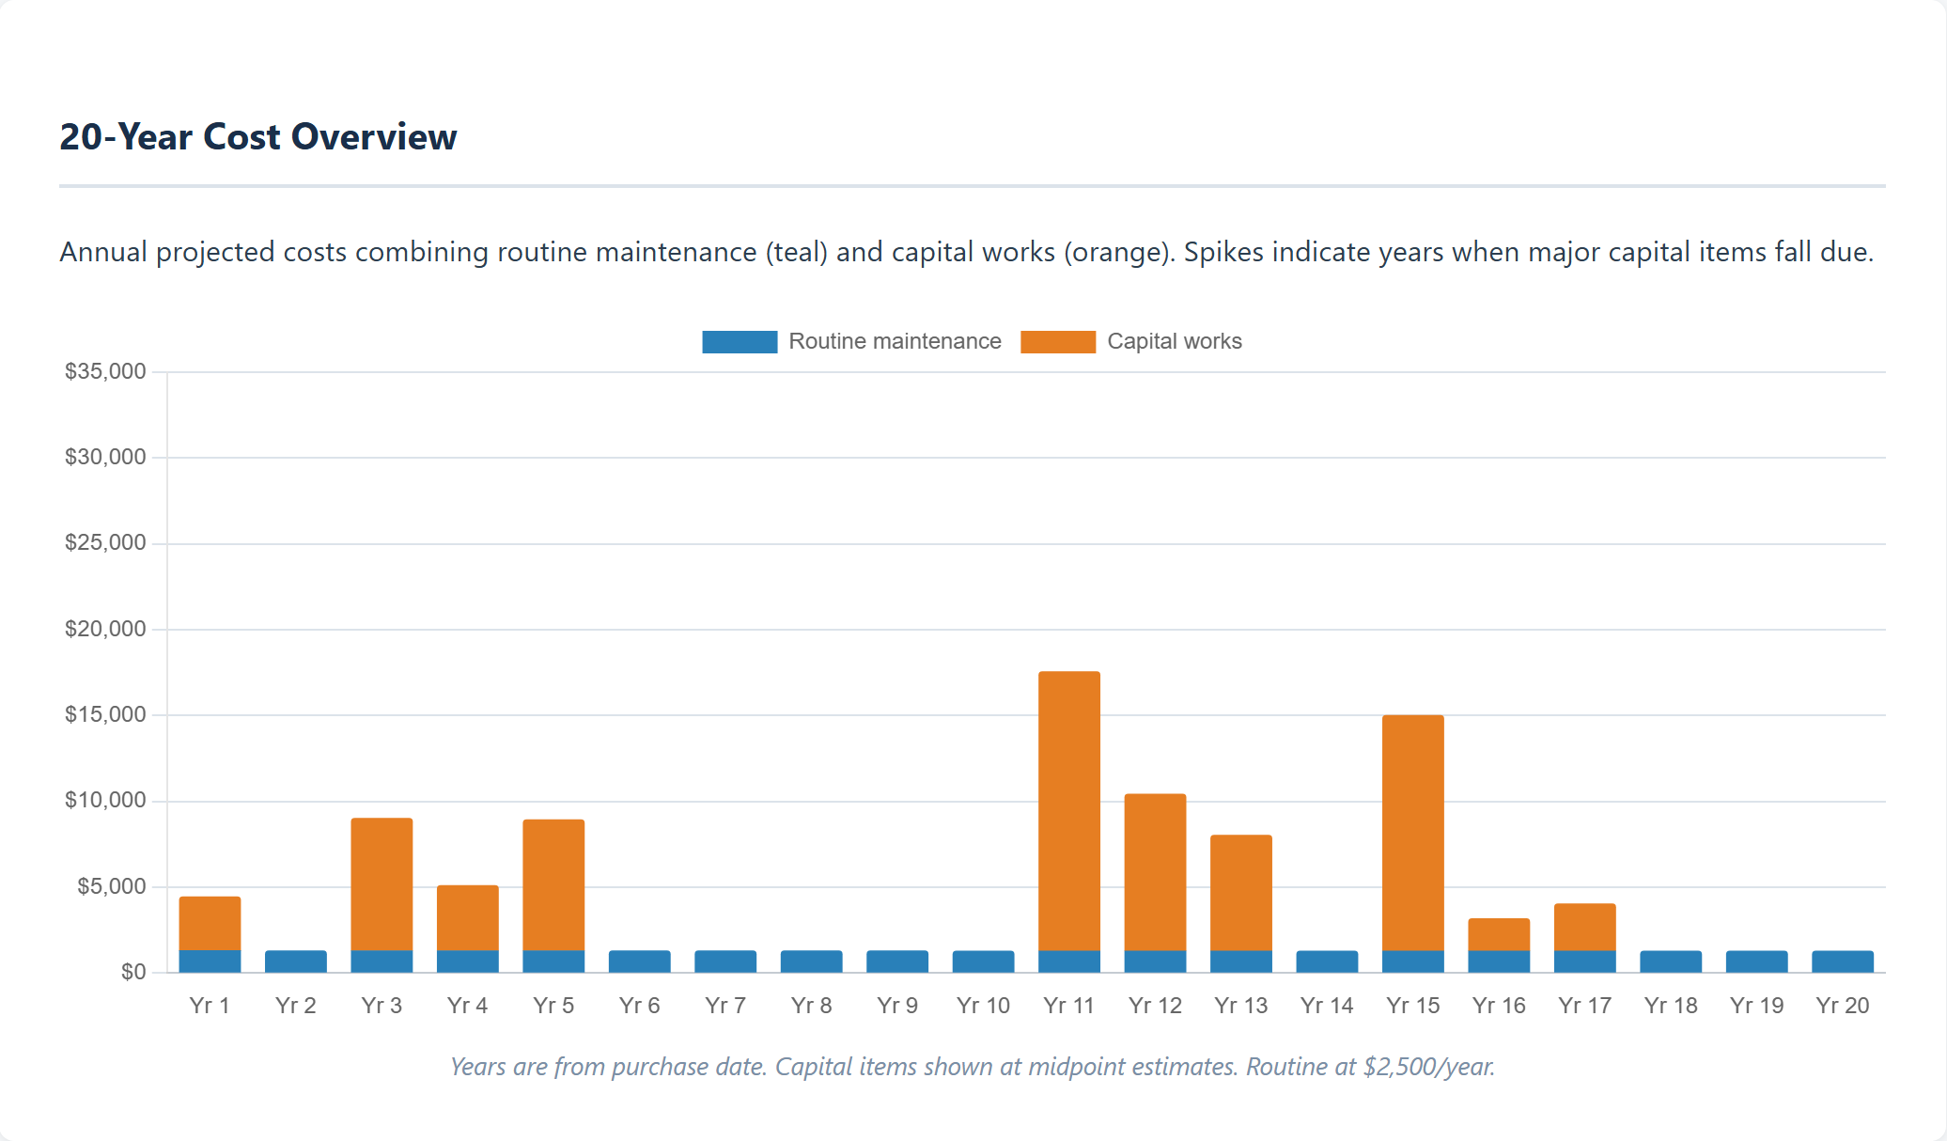The width and height of the screenshot is (1947, 1141).
Task: Select the Yr 1 orange capital bar
Action: 210,924
